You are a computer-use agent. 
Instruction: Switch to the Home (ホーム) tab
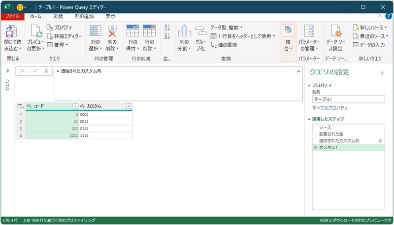35,16
